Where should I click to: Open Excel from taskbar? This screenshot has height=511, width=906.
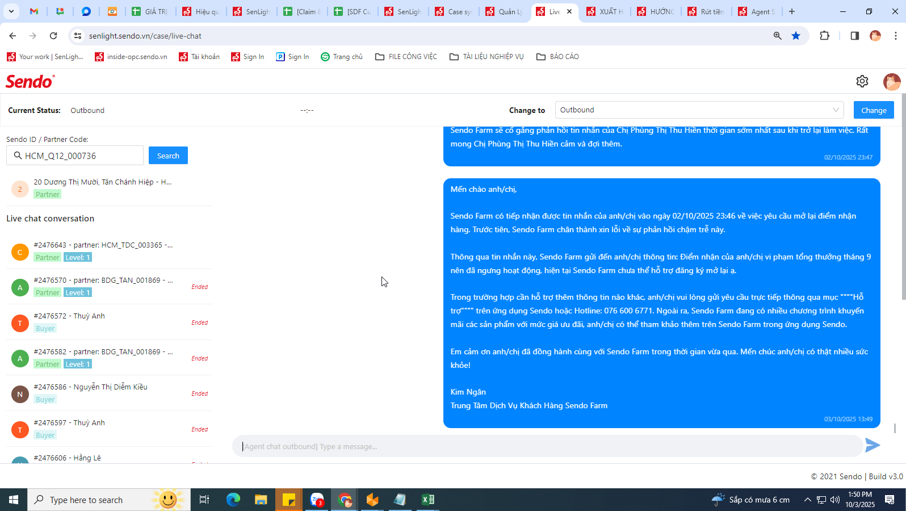428,500
